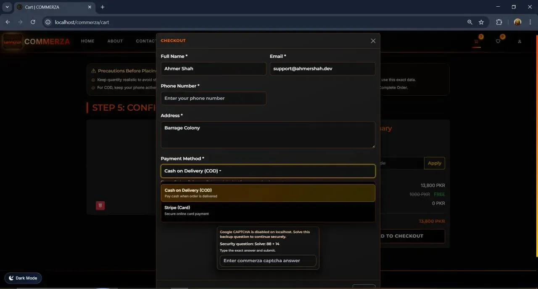Open the user account icon

[x=520, y=41]
